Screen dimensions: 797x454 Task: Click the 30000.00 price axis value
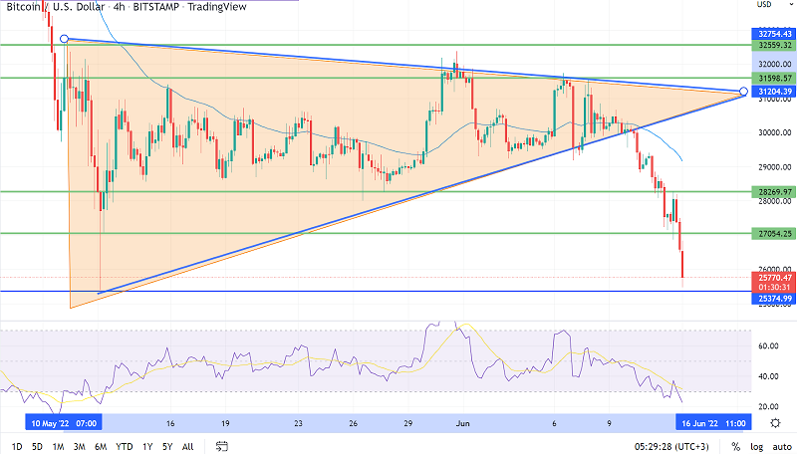point(775,132)
